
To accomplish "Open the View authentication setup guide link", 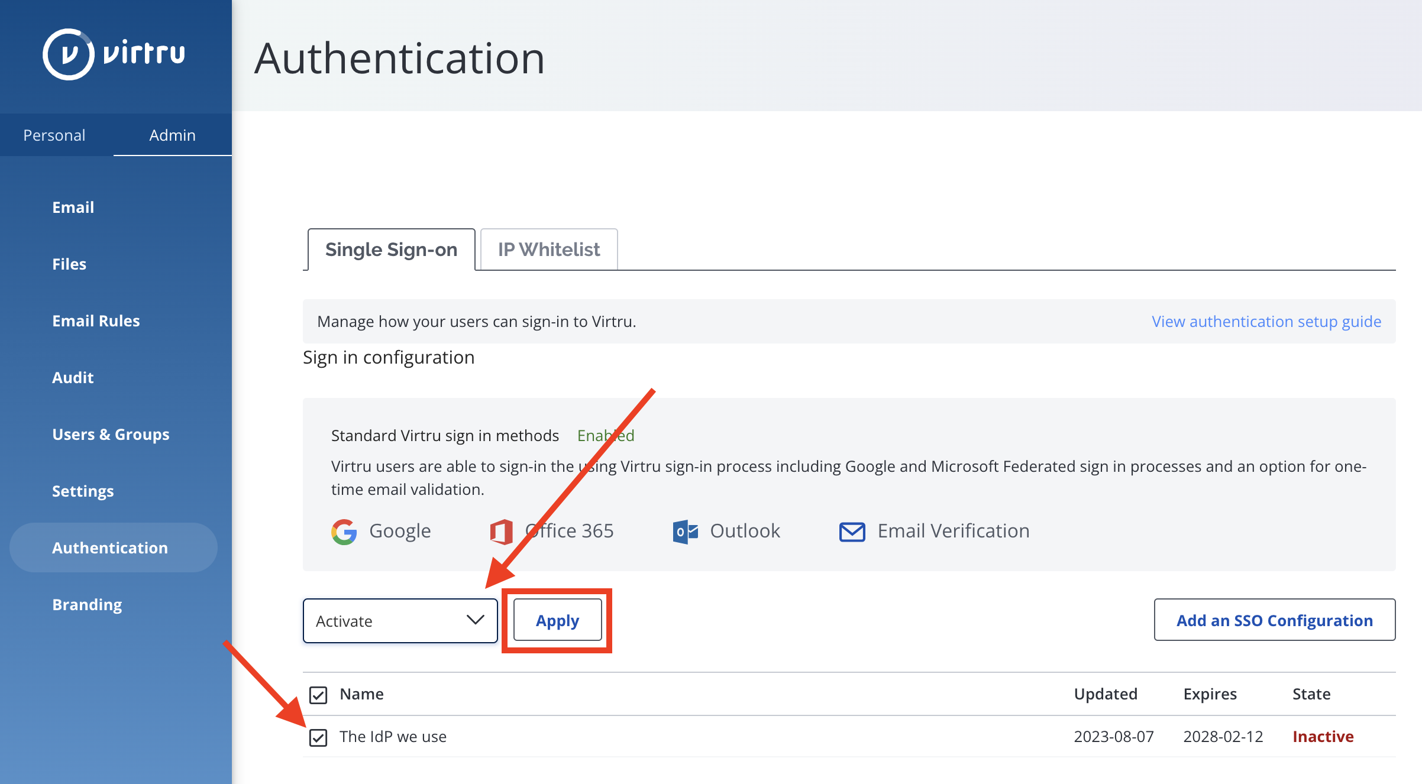I will coord(1266,321).
